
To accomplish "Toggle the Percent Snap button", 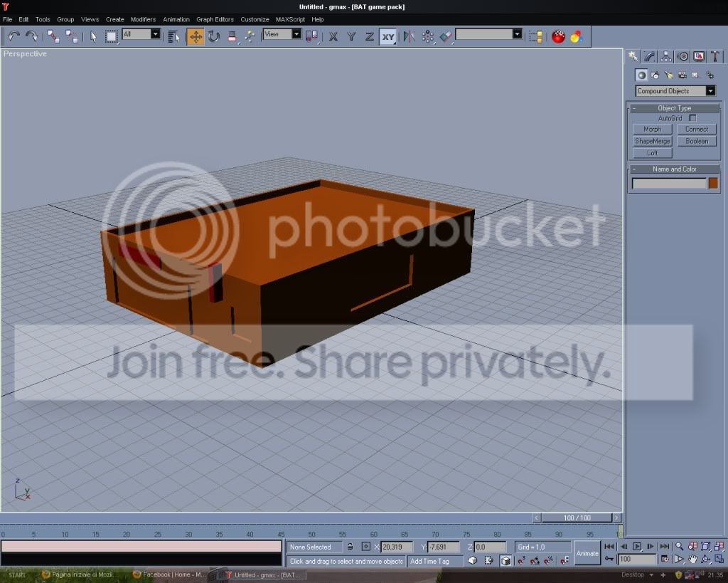I will [548, 561].
